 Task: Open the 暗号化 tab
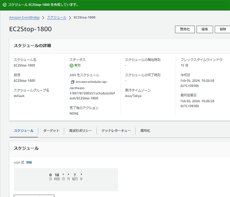pos(145,131)
